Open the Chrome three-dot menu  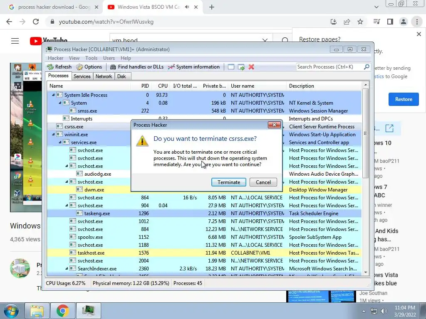tap(417, 22)
